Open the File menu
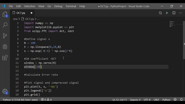The height and width of the screenshot is (104, 185). [x=11, y=6]
